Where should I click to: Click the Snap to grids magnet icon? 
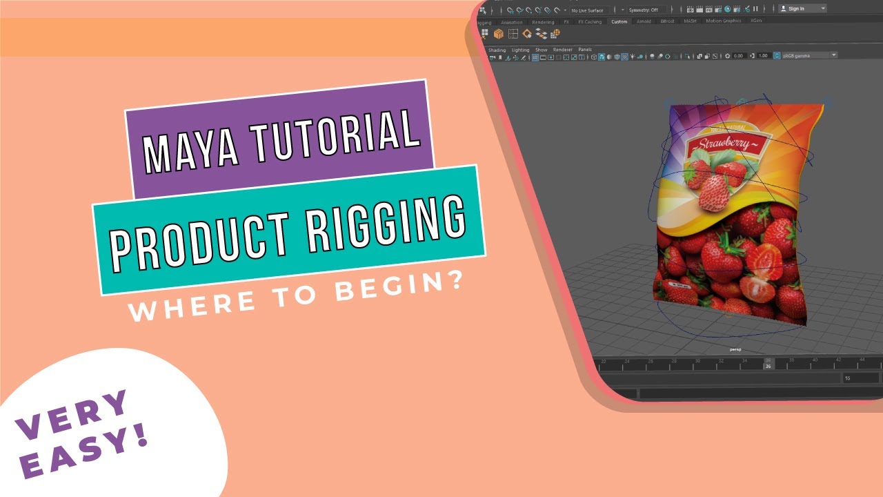pos(510,10)
